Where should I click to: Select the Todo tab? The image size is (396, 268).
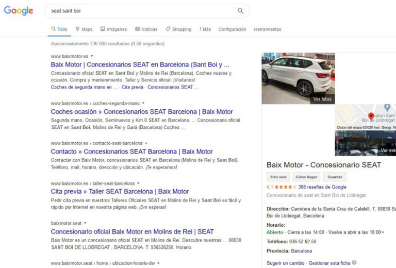59,29
